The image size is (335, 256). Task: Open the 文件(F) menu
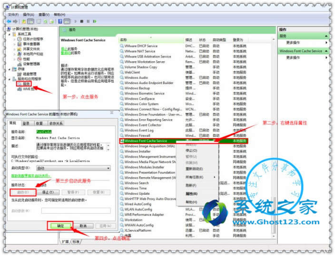pyautogui.click(x=13, y=15)
